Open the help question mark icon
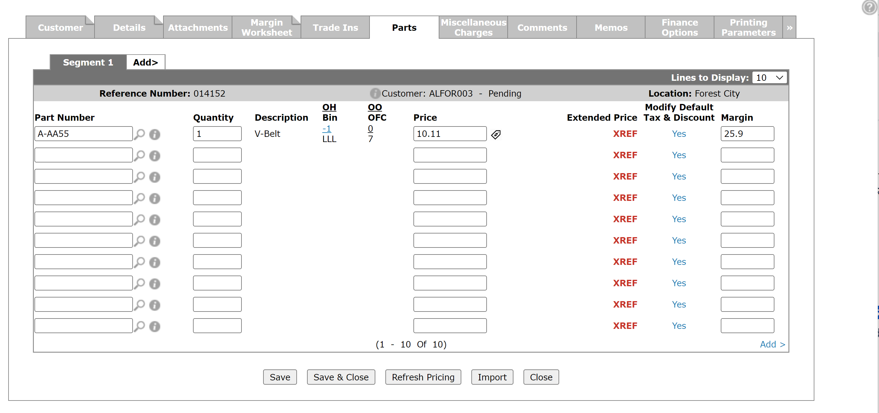The width and height of the screenshot is (879, 413). coord(870,7)
